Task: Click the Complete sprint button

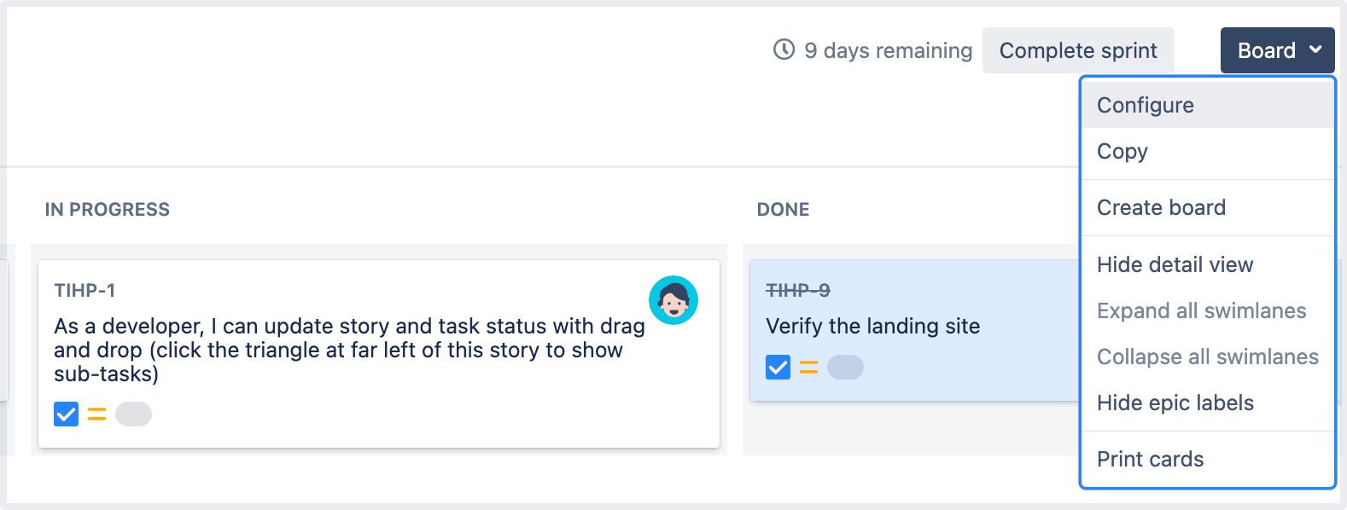Action: (x=1077, y=50)
